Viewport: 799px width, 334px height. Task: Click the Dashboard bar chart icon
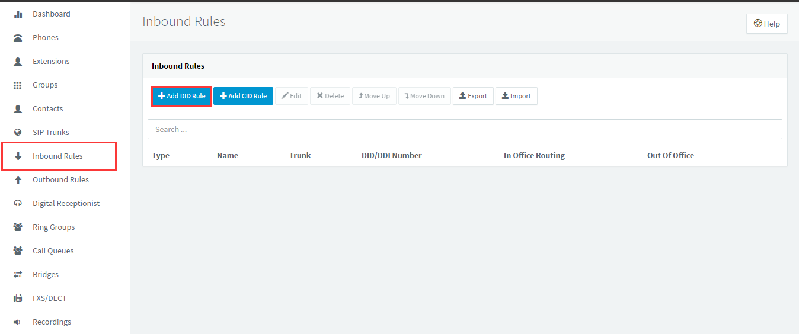pyautogui.click(x=18, y=14)
